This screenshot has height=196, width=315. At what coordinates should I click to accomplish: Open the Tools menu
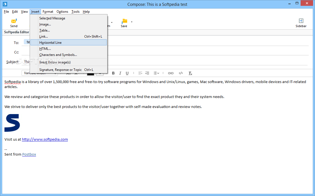coord(76,12)
